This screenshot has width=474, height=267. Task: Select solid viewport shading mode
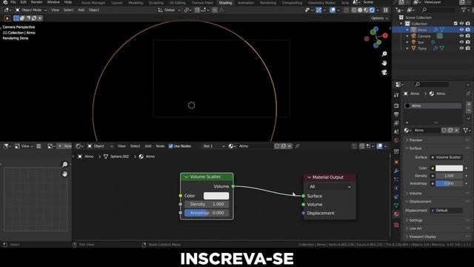point(360,10)
